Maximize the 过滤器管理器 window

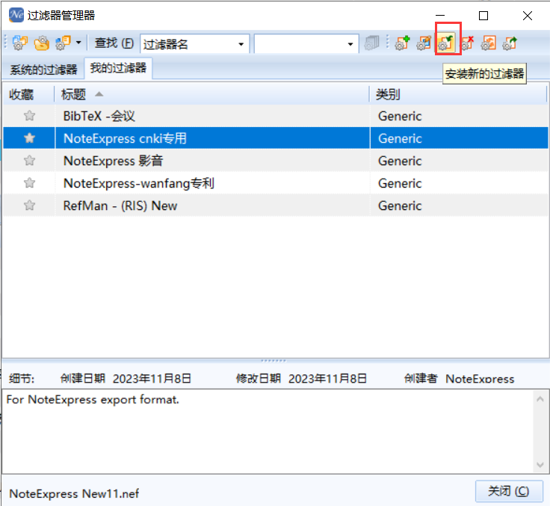(x=483, y=16)
